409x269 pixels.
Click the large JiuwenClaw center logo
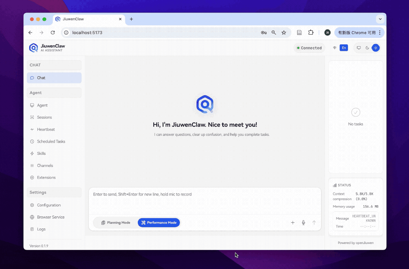click(205, 104)
